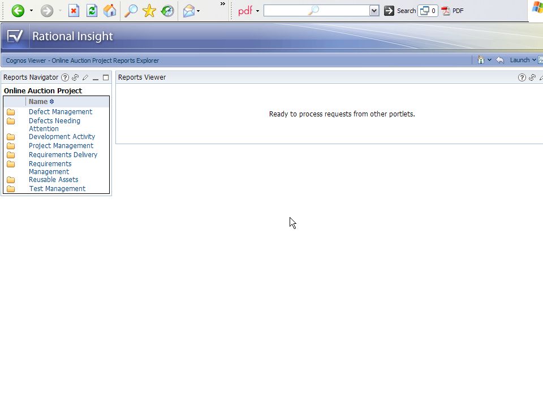The height and width of the screenshot is (407, 543).
Task: Open favorites with the star icon
Action: click(149, 11)
